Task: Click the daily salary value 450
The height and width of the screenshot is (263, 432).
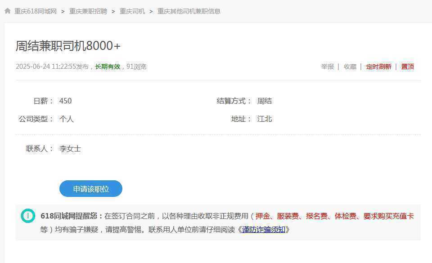Action: (66, 101)
